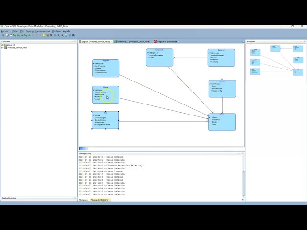Viewport: 307px width, 230px height.
Task: Close the Página de Registro tab
Action: (x=109, y=200)
